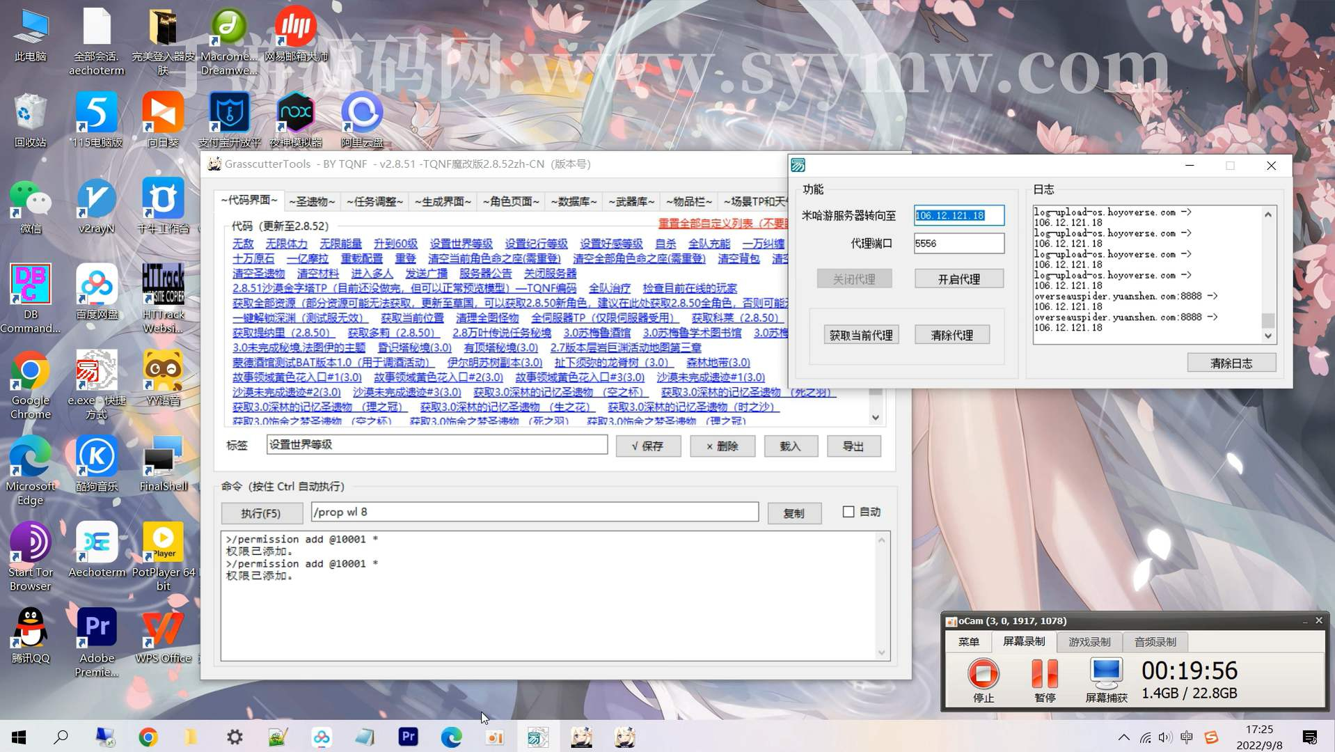Select oCam 游戏录制 tab
This screenshot has height=752, width=1335.
[1089, 642]
